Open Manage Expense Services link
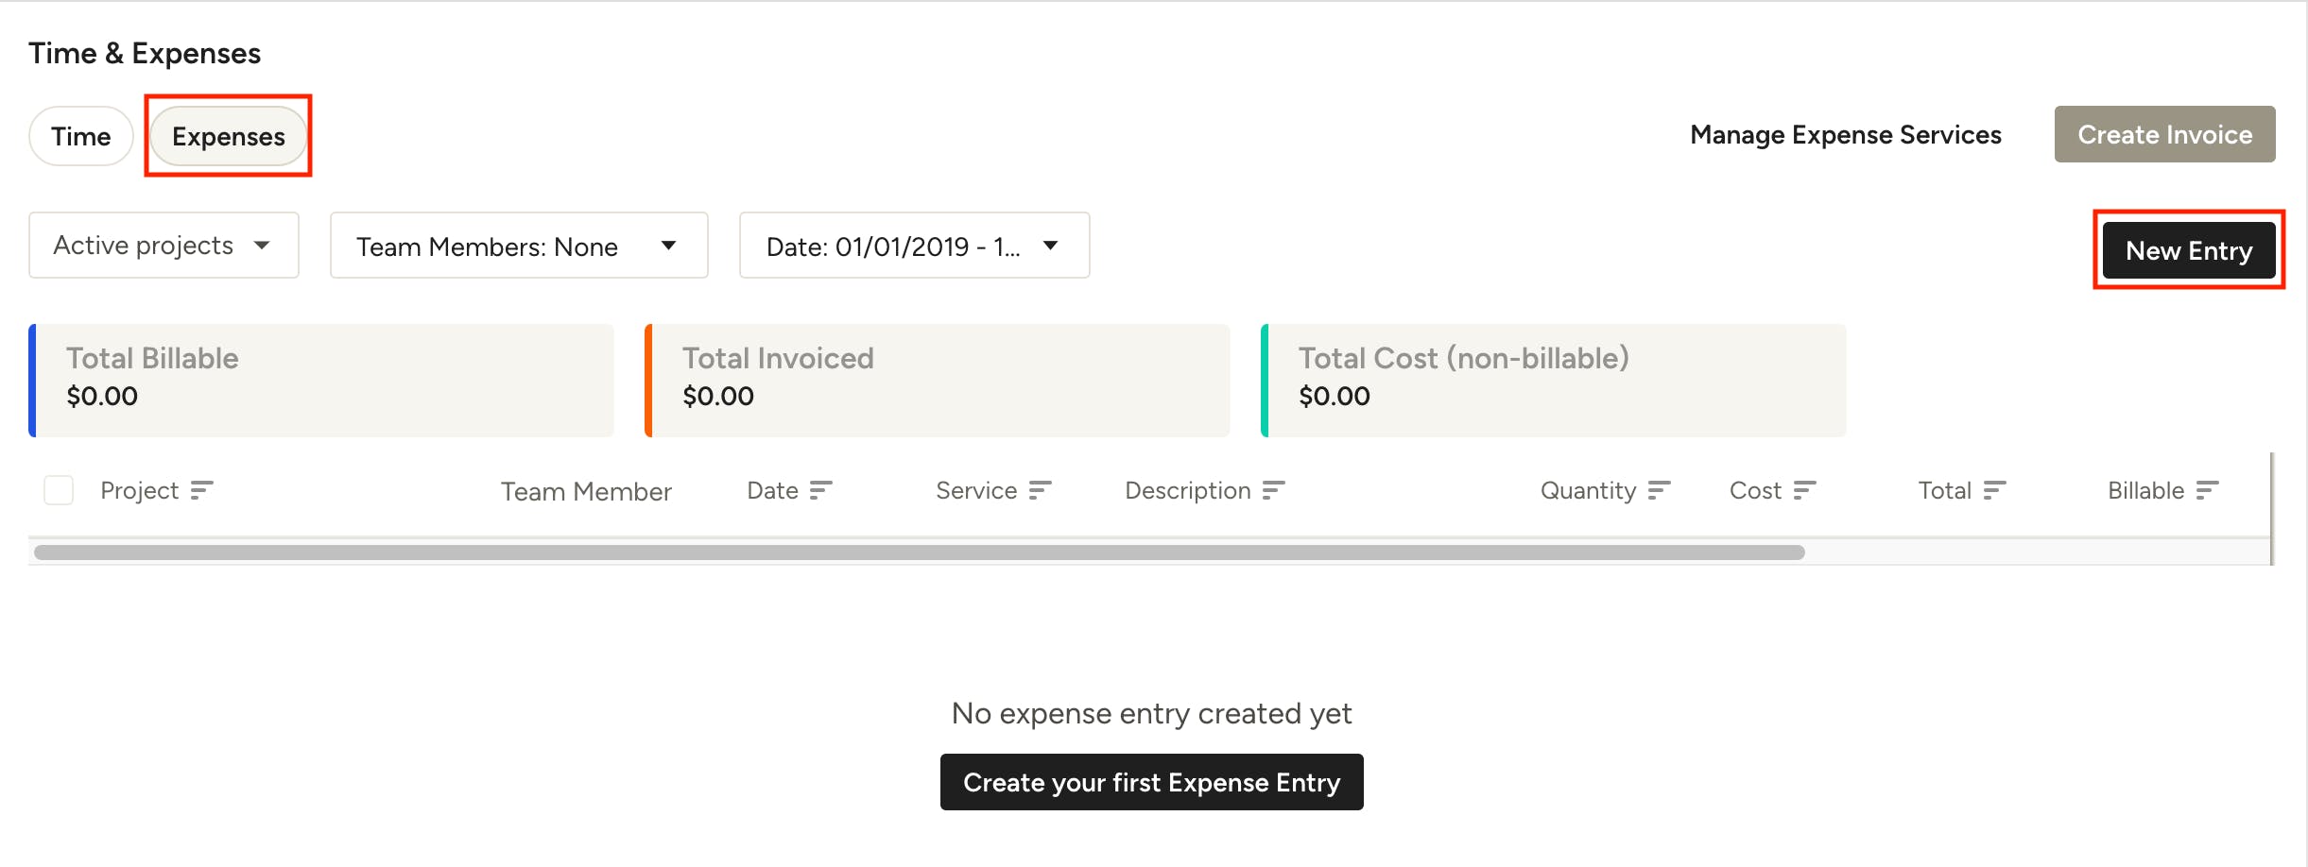This screenshot has height=867, width=2308. click(x=1846, y=135)
